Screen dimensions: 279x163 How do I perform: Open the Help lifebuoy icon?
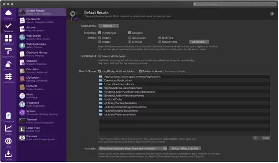8,141
